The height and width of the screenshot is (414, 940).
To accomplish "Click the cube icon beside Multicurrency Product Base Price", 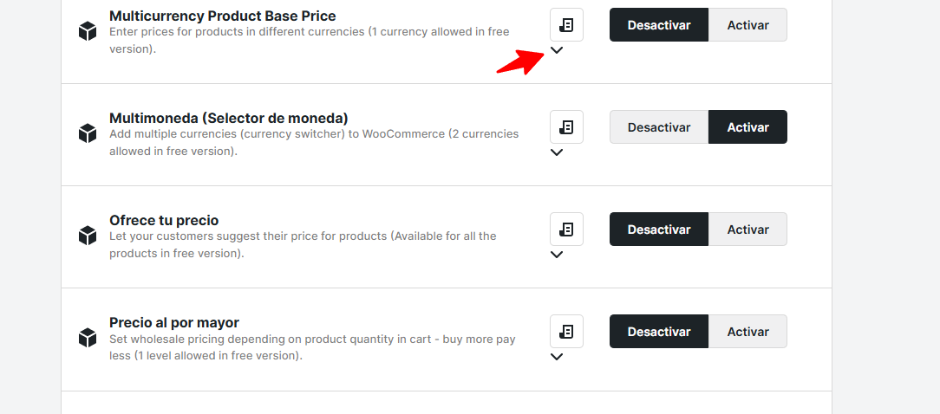I will click(87, 31).
